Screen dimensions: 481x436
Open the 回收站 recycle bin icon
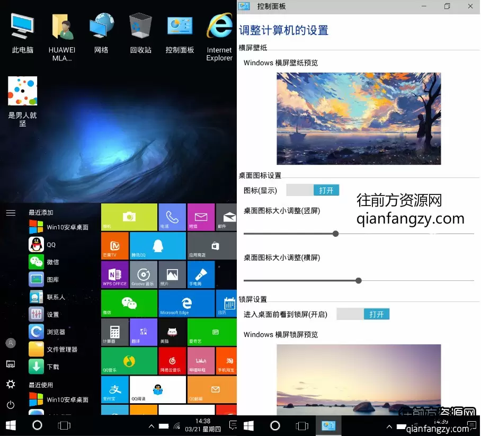[140, 33]
